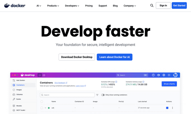Expand the Products dropdown
This screenshot has width=191, height=114.
pos(53,6)
